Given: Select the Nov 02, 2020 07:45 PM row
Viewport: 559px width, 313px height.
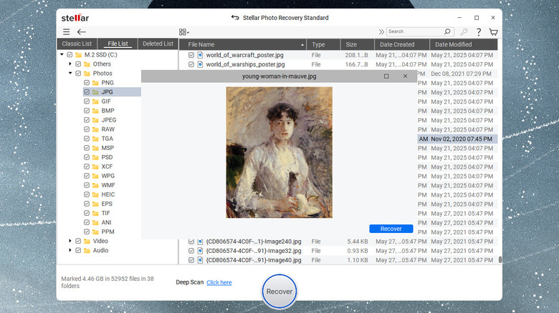Looking at the screenshot, I should (x=457, y=139).
